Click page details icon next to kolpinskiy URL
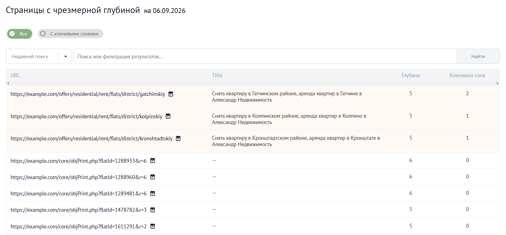Image resolution: width=506 pixels, height=235 pixels. [x=168, y=116]
